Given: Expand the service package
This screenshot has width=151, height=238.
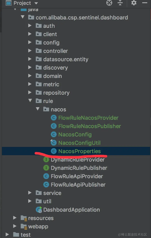Looking at the screenshot, I should click(x=30, y=193).
